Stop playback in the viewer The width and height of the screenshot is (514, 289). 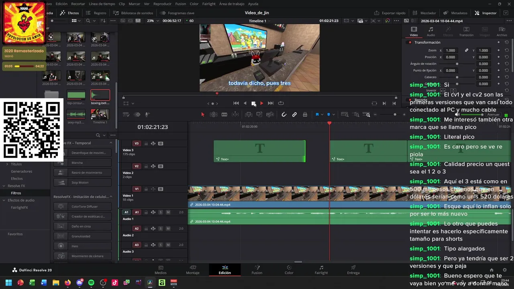[x=253, y=103]
